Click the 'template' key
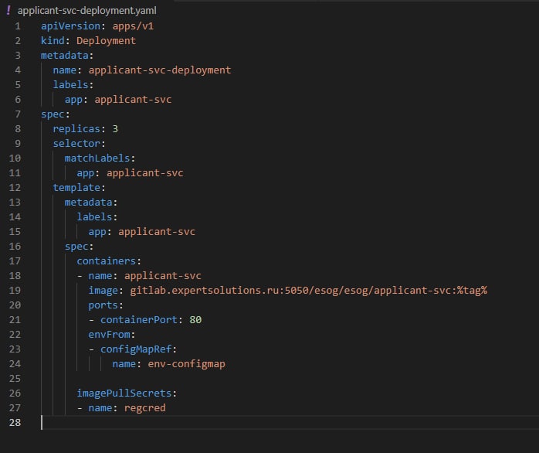539x453 pixels. [76, 188]
